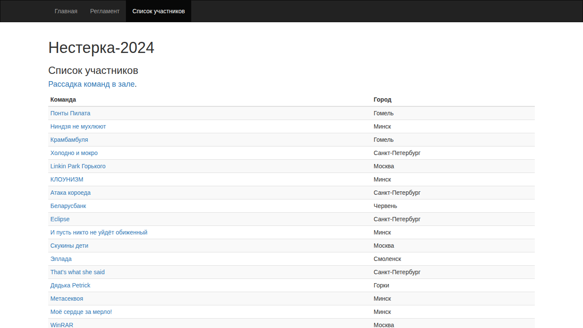The image size is (583, 328).
Task: Open team Беларусбанк
Action: [68, 206]
